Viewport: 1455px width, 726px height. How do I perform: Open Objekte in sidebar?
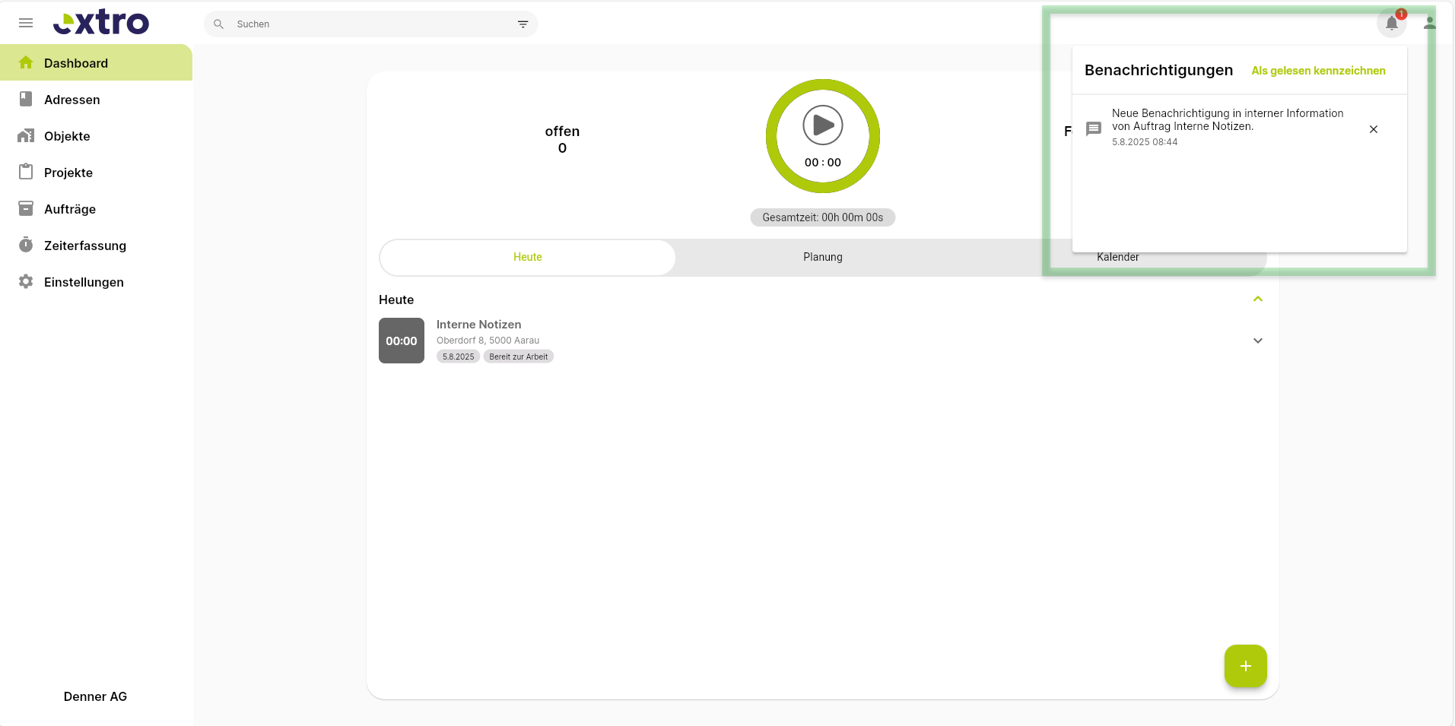point(96,135)
